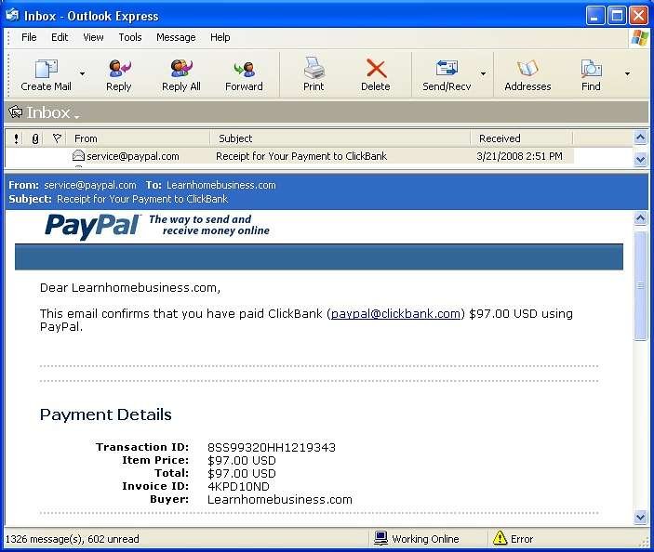Viewport: 654px width, 552px height.
Task: Open the Message menu
Action: (x=176, y=37)
